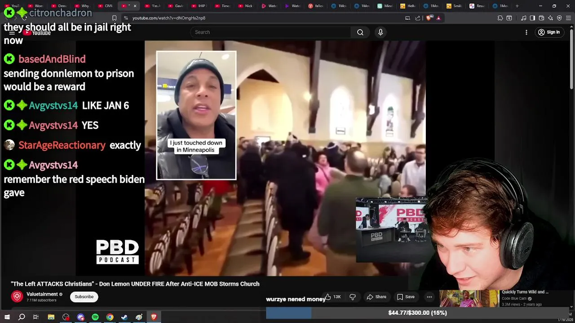575x323 pixels.
Task: Click username basedAndBlind in chat
Action: [52, 59]
